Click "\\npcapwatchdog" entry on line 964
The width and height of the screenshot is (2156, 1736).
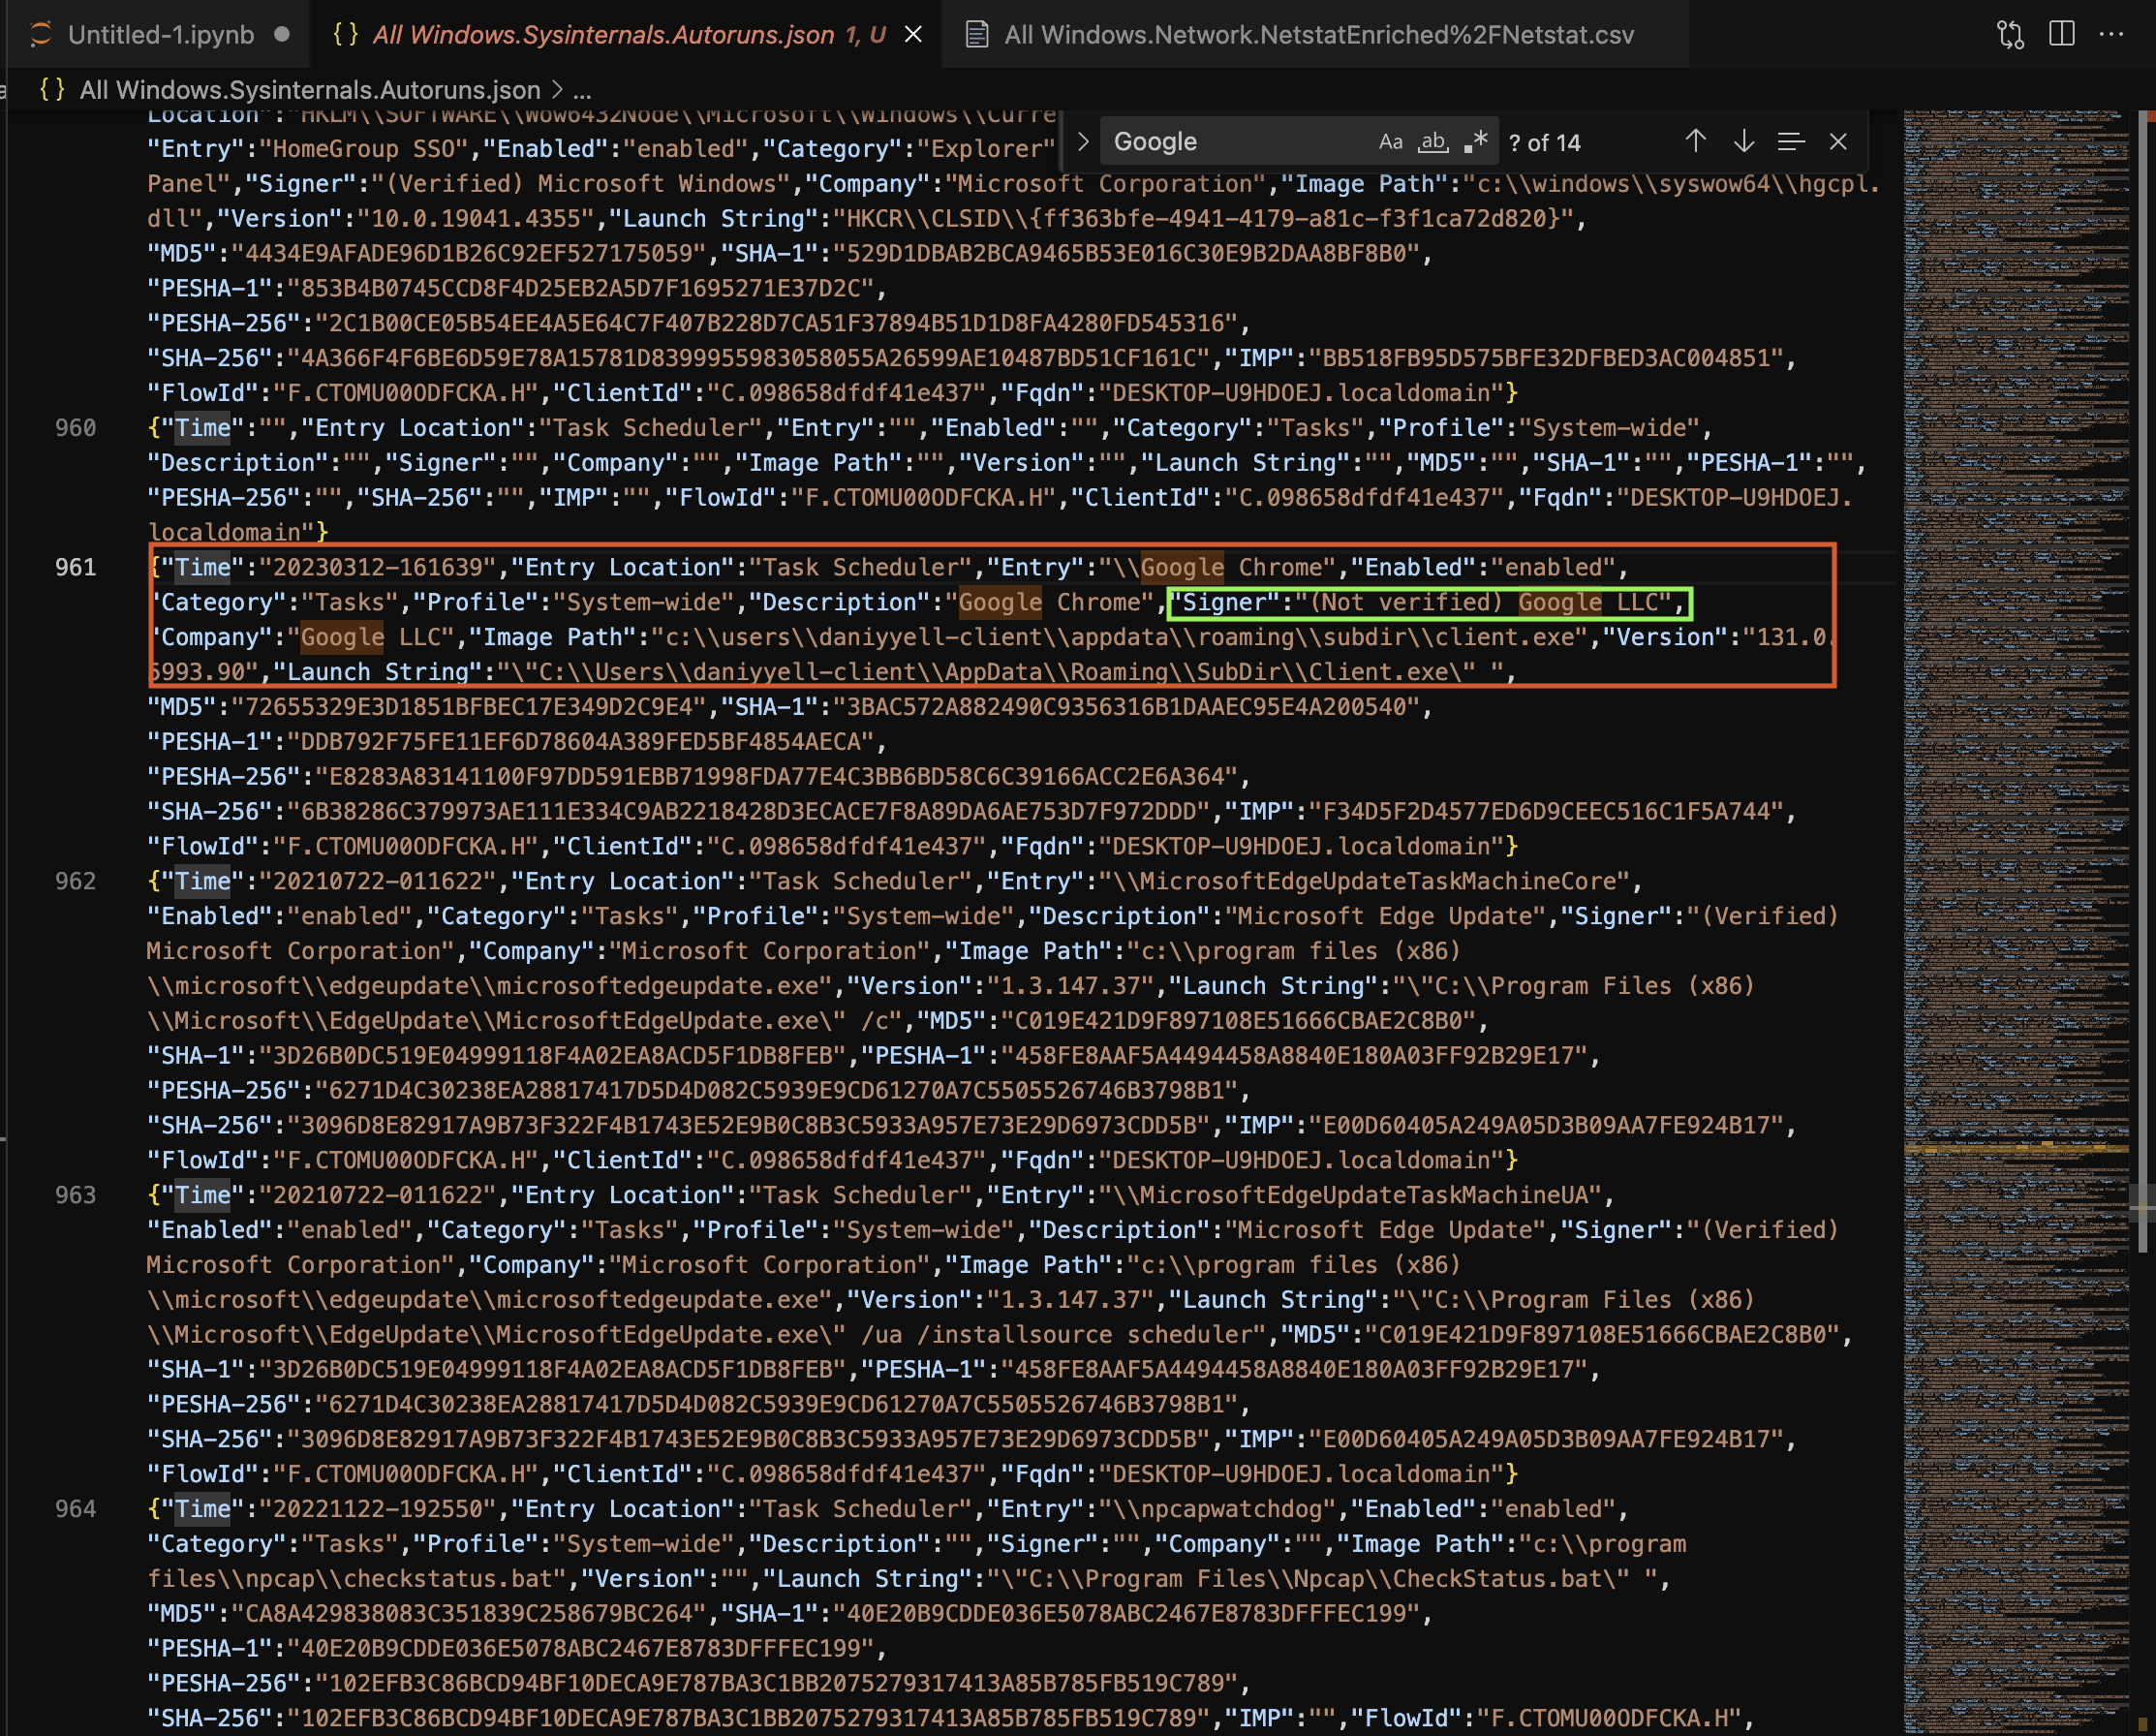click(x=1217, y=1509)
